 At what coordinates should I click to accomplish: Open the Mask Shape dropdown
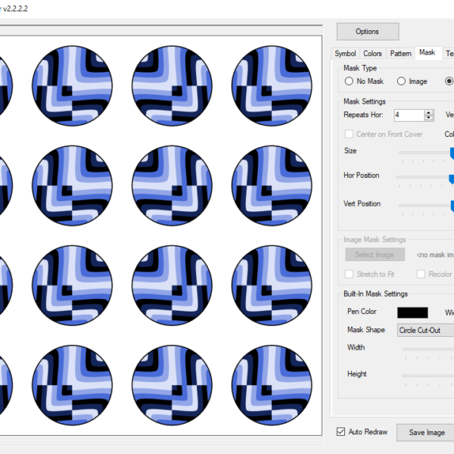pyautogui.click(x=425, y=330)
